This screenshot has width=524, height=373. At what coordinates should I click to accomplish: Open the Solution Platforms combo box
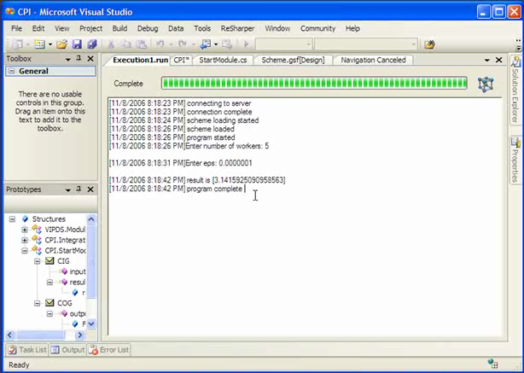point(365,44)
